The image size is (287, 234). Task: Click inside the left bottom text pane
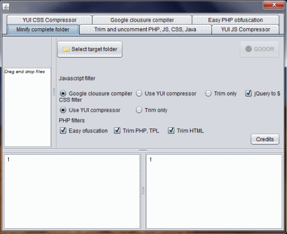[72, 192]
